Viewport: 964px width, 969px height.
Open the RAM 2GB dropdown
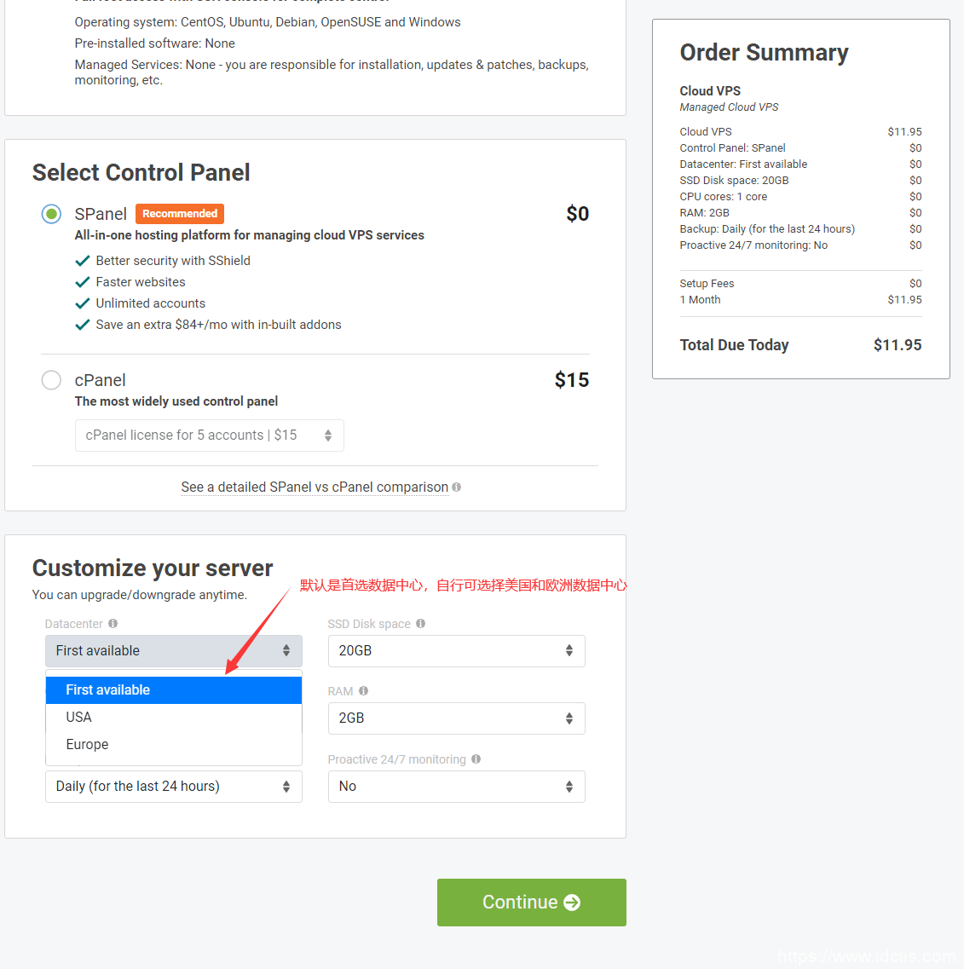click(456, 718)
